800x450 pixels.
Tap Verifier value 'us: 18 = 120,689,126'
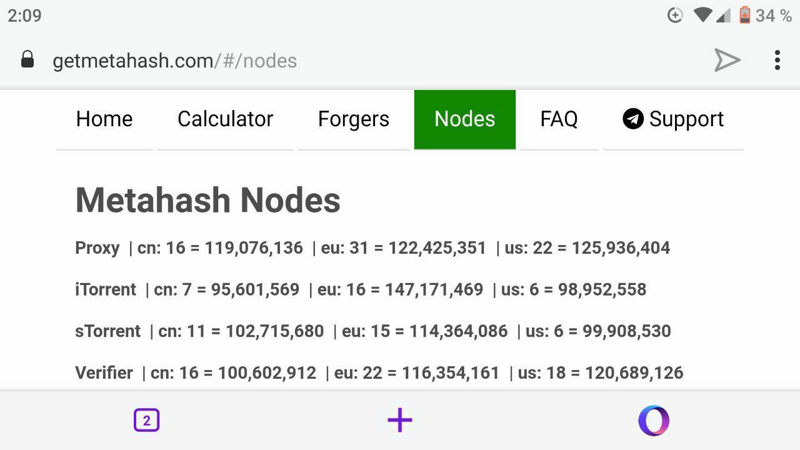tap(601, 373)
